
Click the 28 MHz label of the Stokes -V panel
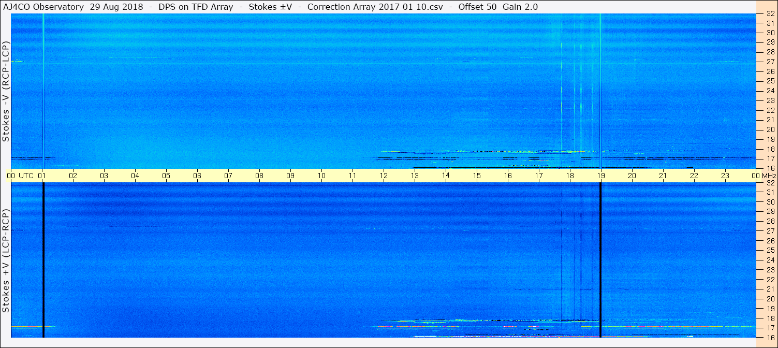point(770,52)
